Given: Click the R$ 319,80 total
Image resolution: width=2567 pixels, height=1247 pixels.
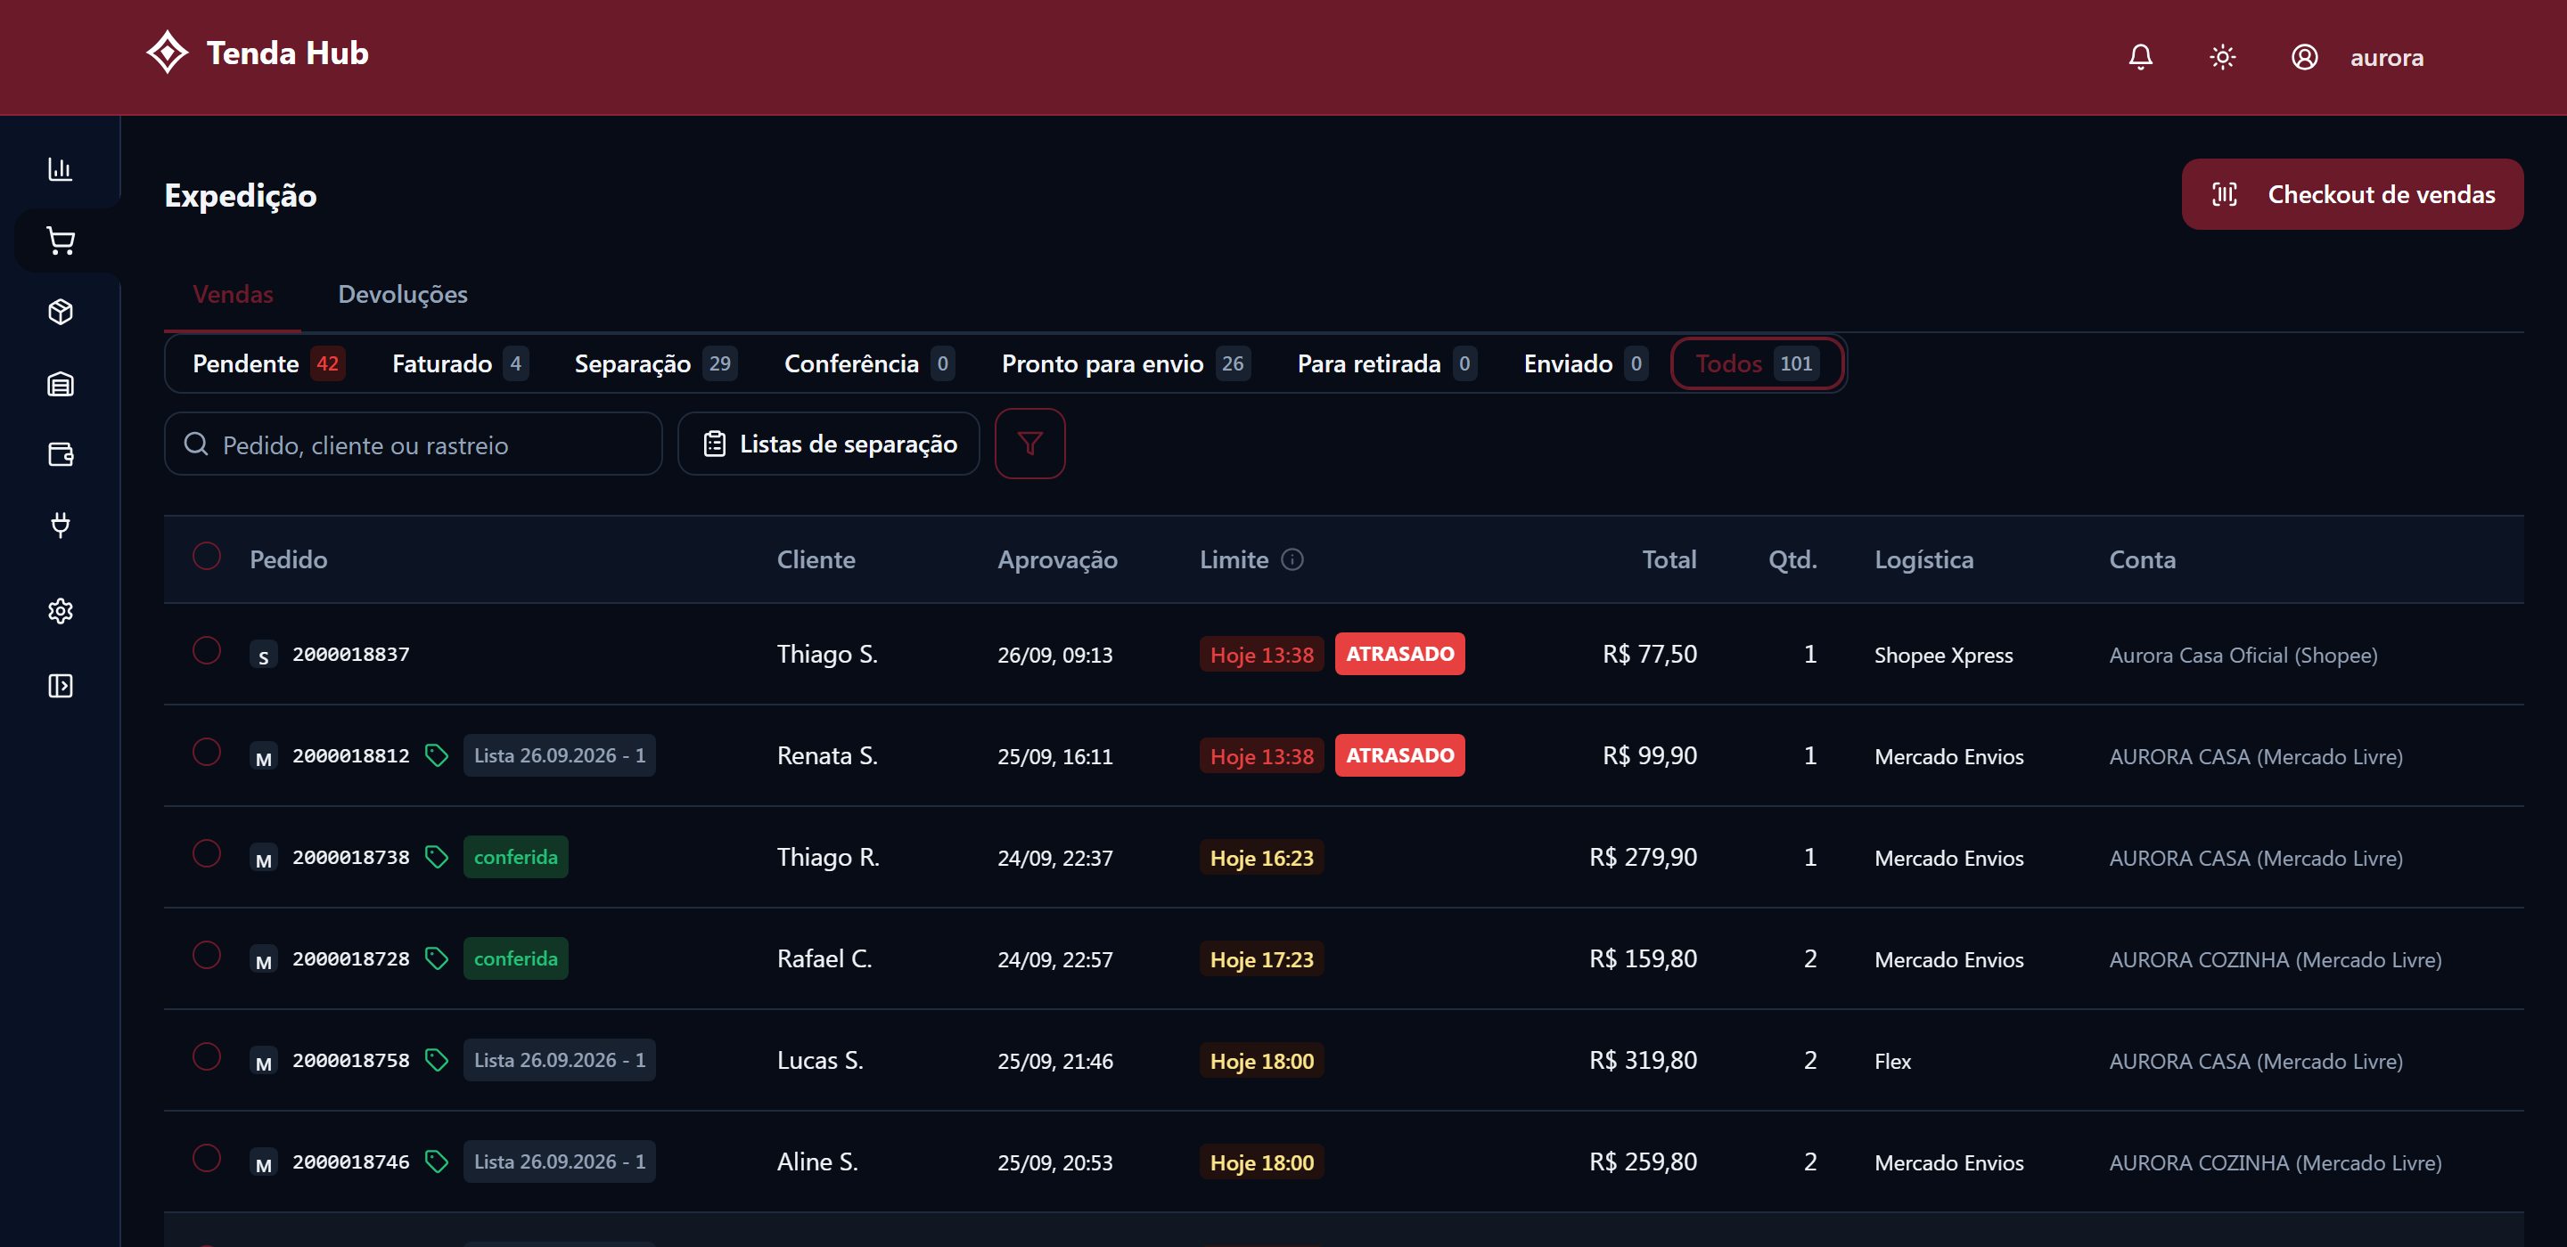Looking at the screenshot, I should [x=1642, y=1061].
